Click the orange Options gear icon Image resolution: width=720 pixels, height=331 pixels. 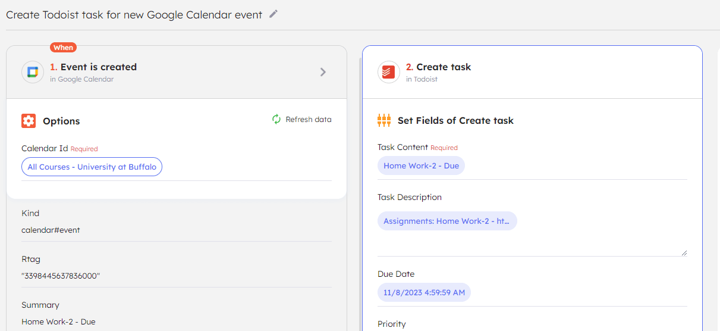(x=29, y=121)
